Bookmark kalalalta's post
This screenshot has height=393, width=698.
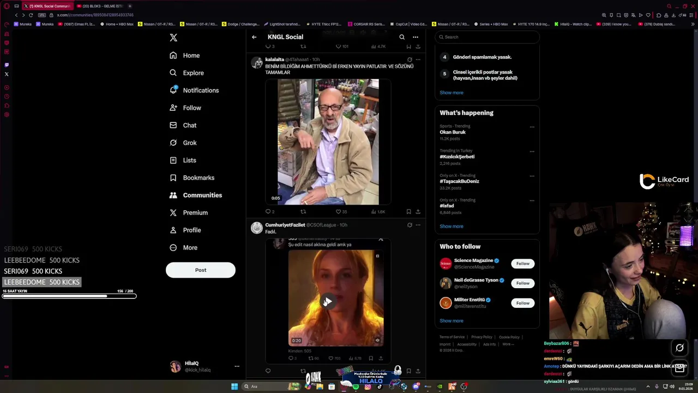coord(408,211)
